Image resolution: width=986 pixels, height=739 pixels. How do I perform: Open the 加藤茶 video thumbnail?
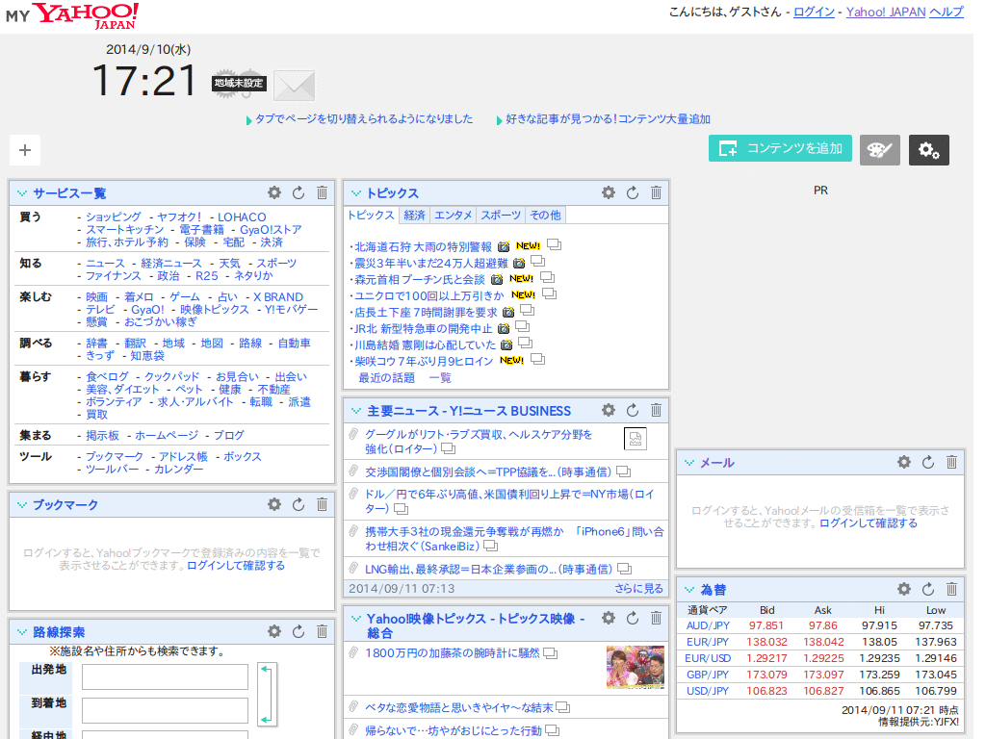pos(636,667)
